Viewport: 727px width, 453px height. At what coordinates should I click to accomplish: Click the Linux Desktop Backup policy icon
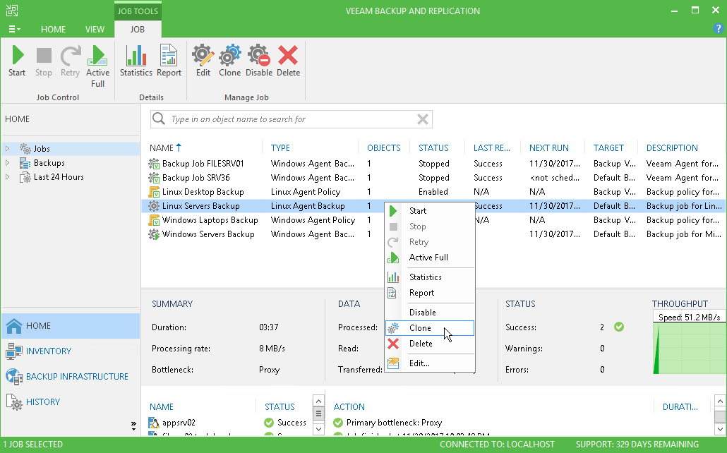coord(153,192)
